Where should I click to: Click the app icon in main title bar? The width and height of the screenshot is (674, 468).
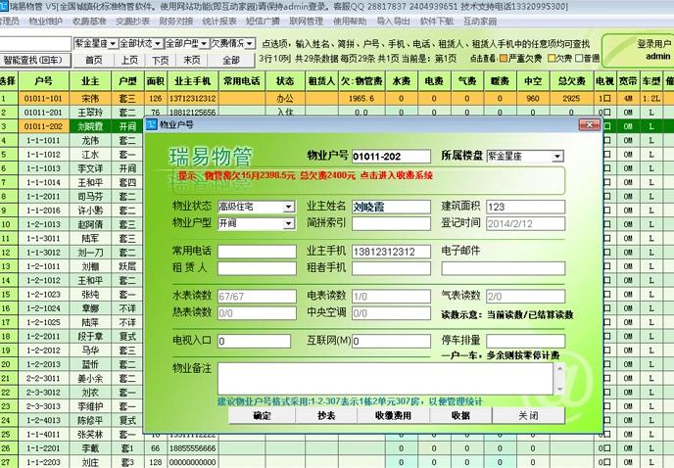pyautogui.click(x=4, y=6)
